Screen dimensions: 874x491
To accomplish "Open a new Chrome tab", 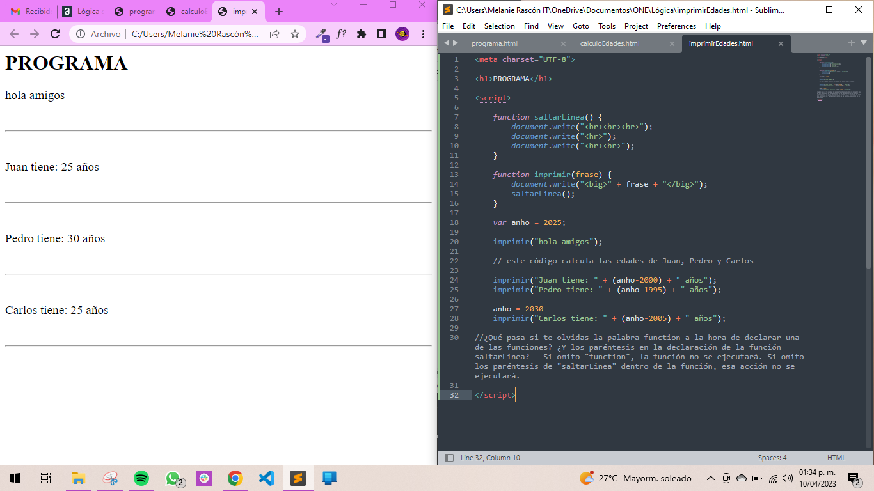I will coord(279,12).
